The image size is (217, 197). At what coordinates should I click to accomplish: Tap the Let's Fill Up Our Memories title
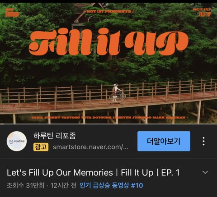93,172
